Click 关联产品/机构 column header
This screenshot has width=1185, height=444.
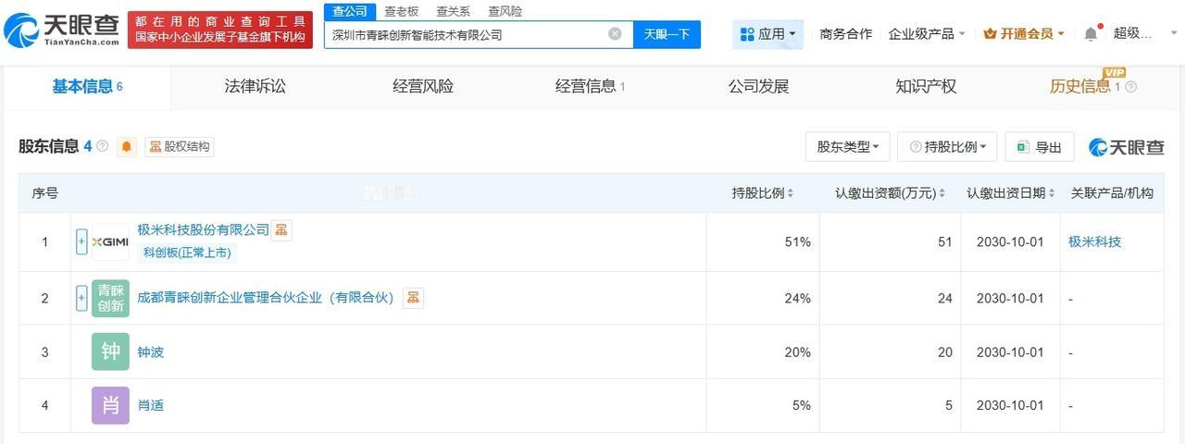click(x=1112, y=193)
